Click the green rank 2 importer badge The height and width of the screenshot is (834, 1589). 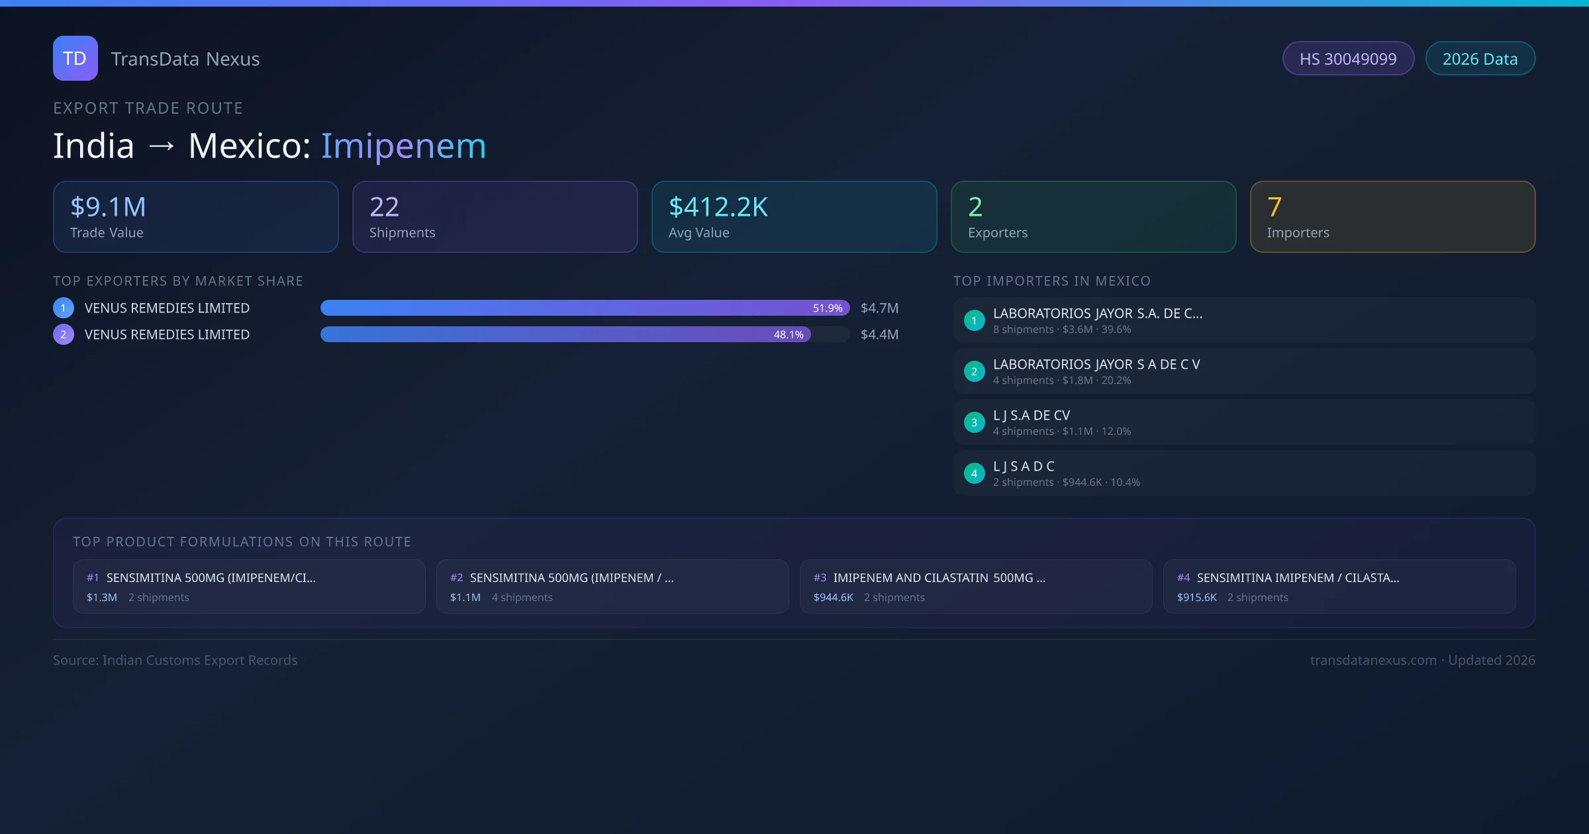(974, 371)
